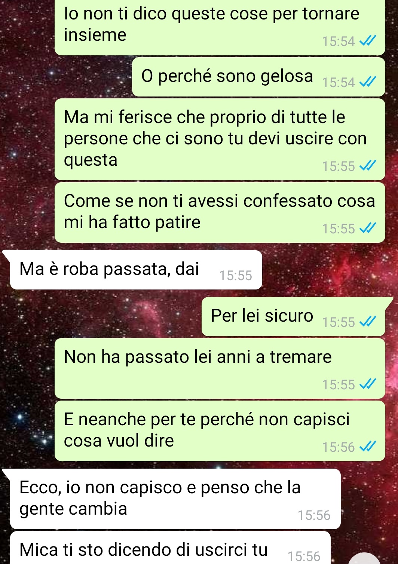Viewport: 398px width, 564px height.
Task: Select message "Per lei sicuro"
Action: (x=293, y=316)
